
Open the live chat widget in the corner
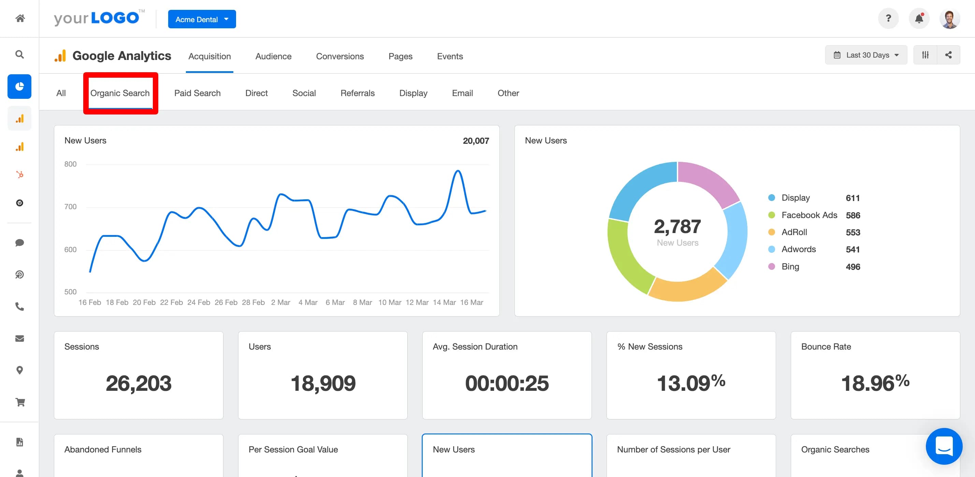click(x=944, y=446)
